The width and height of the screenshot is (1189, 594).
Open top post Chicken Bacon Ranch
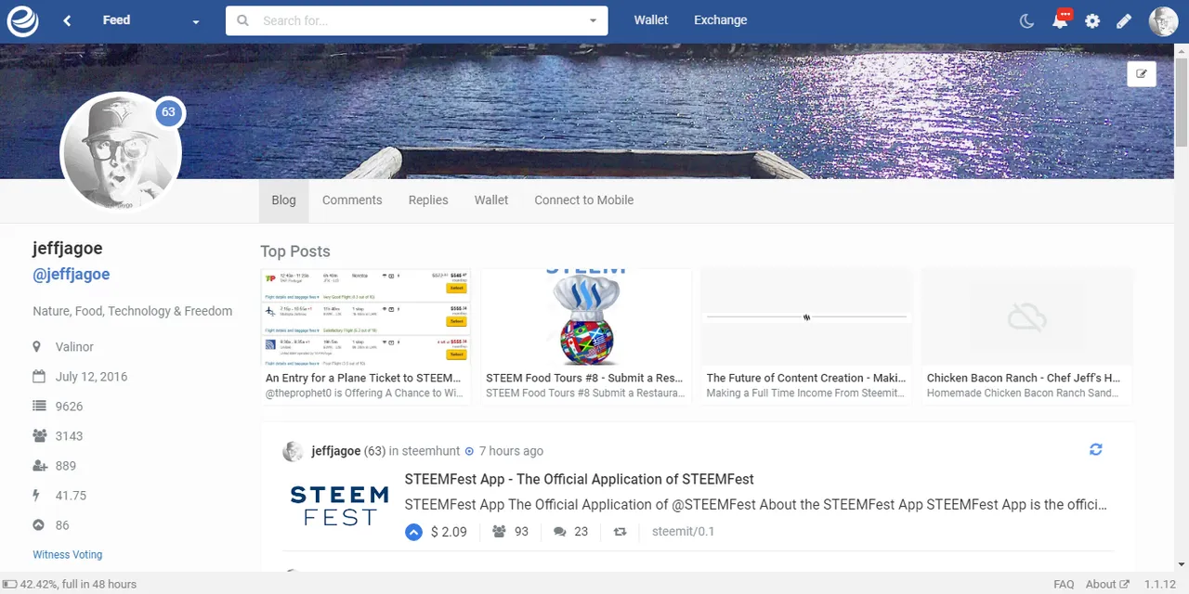[x=1026, y=336]
